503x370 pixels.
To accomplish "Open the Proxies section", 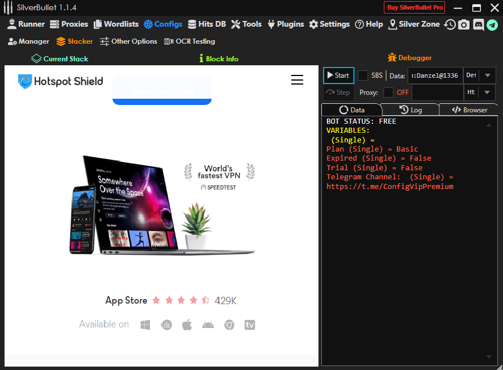I will coord(69,24).
